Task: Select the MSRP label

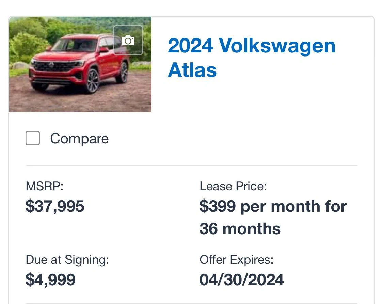Action: click(45, 186)
